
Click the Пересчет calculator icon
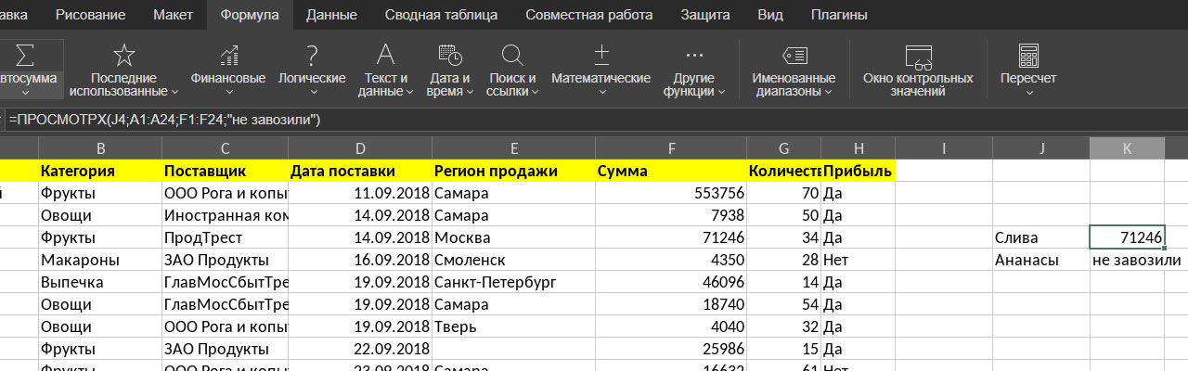1027,54
